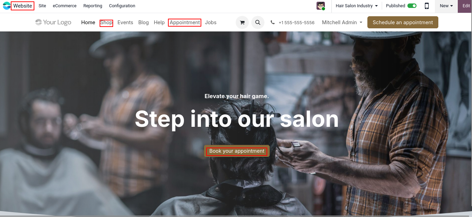Expand the Mitchell Admin user menu
Screen dimensions: 472x217
(x=342, y=22)
